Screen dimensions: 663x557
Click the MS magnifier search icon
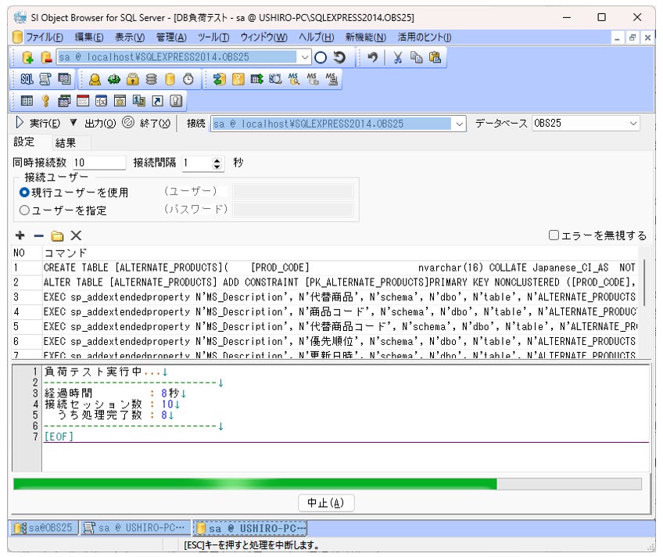294,79
